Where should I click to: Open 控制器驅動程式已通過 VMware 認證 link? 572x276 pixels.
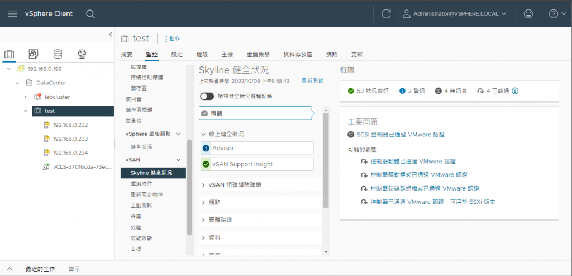(x=419, y=175)
